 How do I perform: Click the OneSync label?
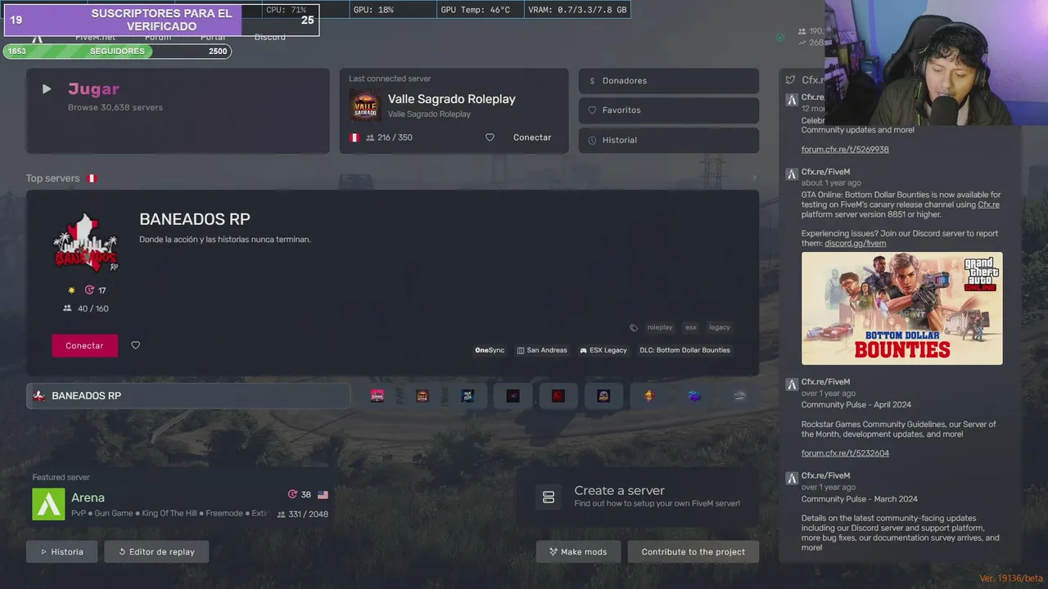pos(490,350)
